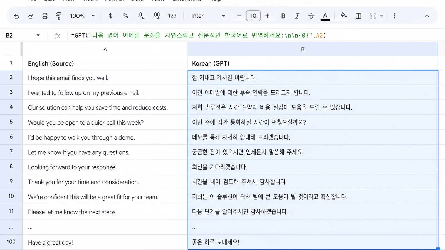The width and height of the screenshot is (445, 250).
Task: Select cell "Please let me know the next steps."
Action: point(105,212)
